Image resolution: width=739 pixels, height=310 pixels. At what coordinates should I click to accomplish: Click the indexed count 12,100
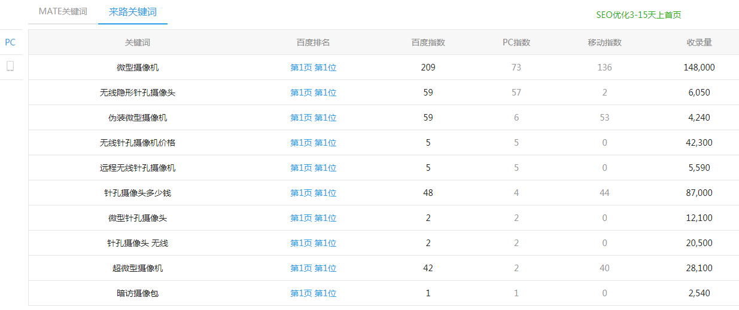pyautogui.click(x=699, y=218)
